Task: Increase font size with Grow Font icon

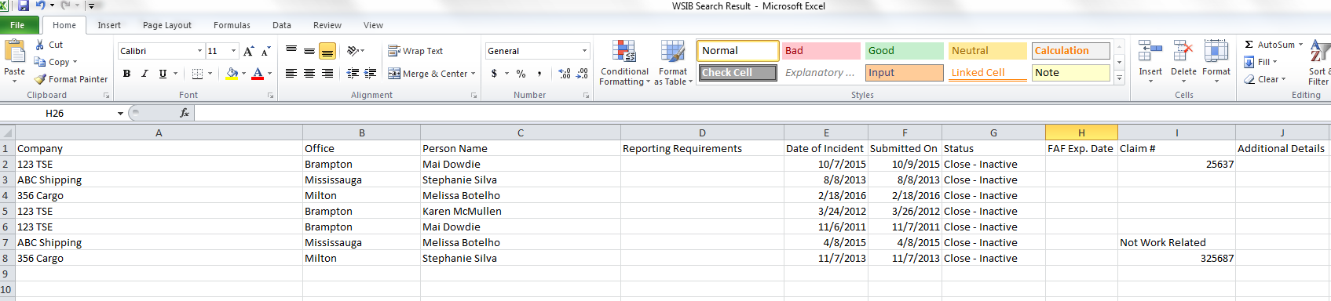Action: pos(249,51)
